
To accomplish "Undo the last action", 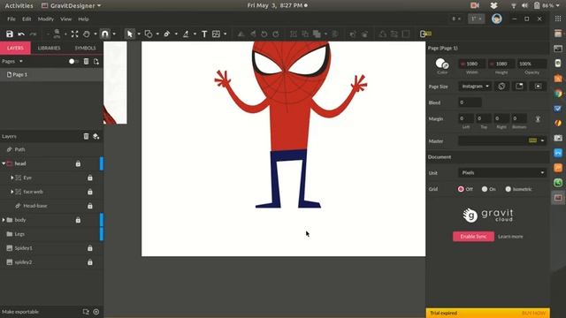I will click(x=21, y=34).
